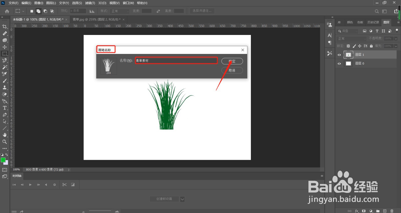401x213 pixels.
Task: Select the Brush tool
Action: point(5,81)
